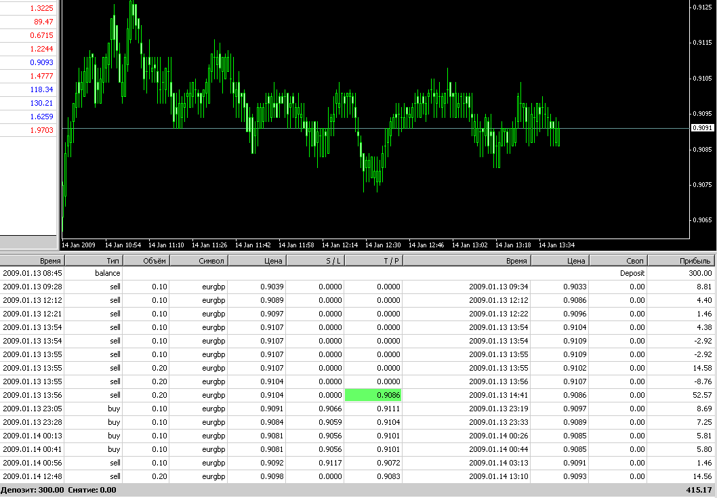Image resolution: width=717 pixels, height=498 pixels.
Task: Select the balance Deposit row of 300.00
Action: [358, 273]
